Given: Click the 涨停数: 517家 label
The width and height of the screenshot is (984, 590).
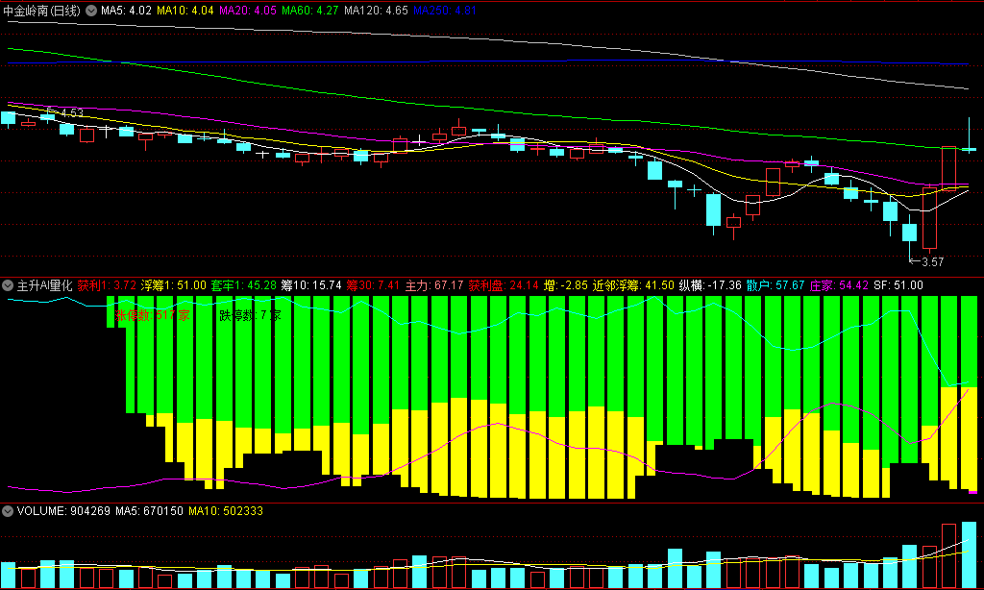Looking at the screenshot, I should [153, 316].
